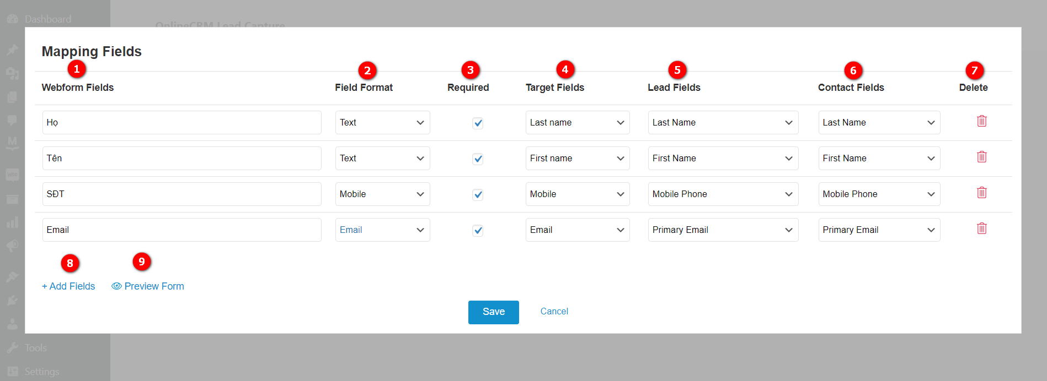Screen dimensions: 1047x381
Task: Open the Last name Target Fields dropdown
Action: point(578,122)
